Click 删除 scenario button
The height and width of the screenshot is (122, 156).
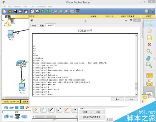(x=98, y=112)
